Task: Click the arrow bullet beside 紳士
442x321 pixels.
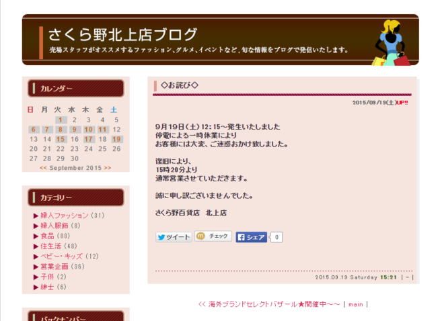Action: 36,287
